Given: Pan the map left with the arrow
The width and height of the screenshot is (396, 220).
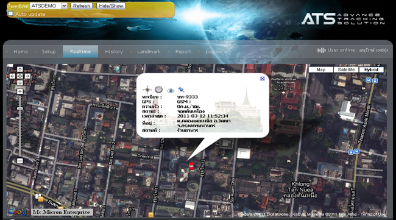Looking at the screenshot, I should 13,76.
